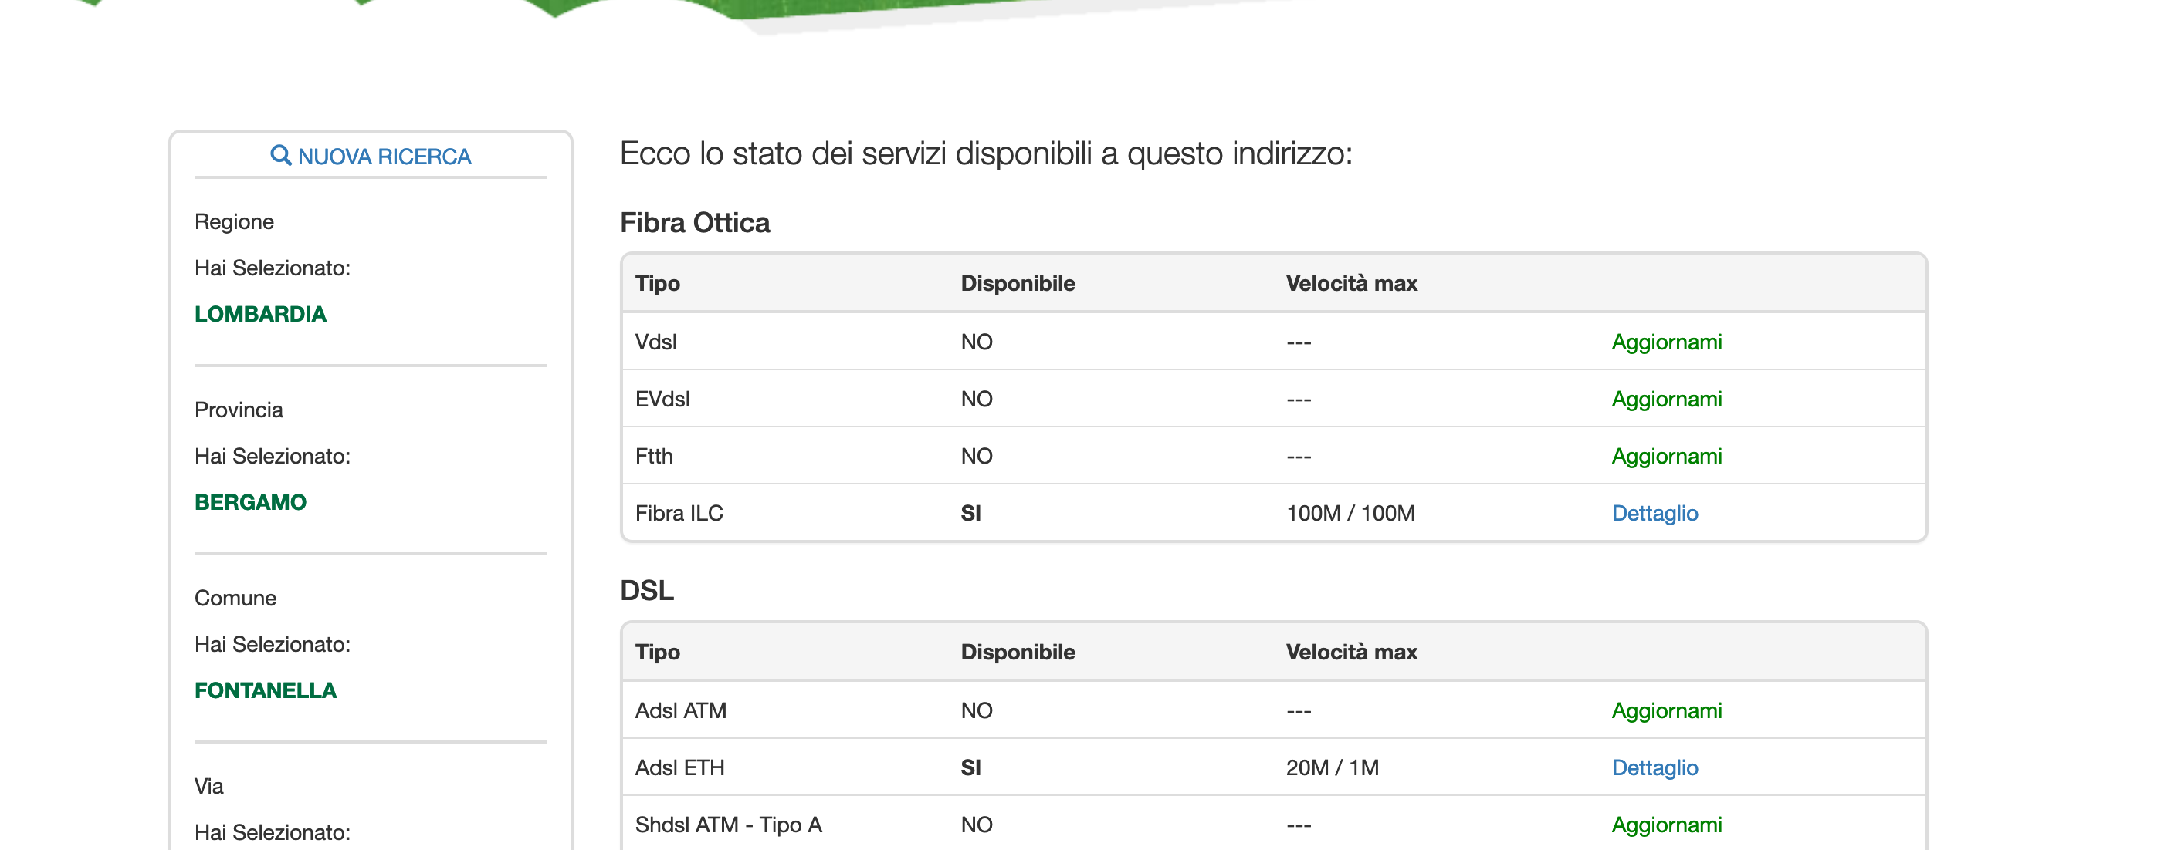This screenshot has width=2171, height=850.
Task: Click the Disponibile header in DSL table
Action: 1018,653
